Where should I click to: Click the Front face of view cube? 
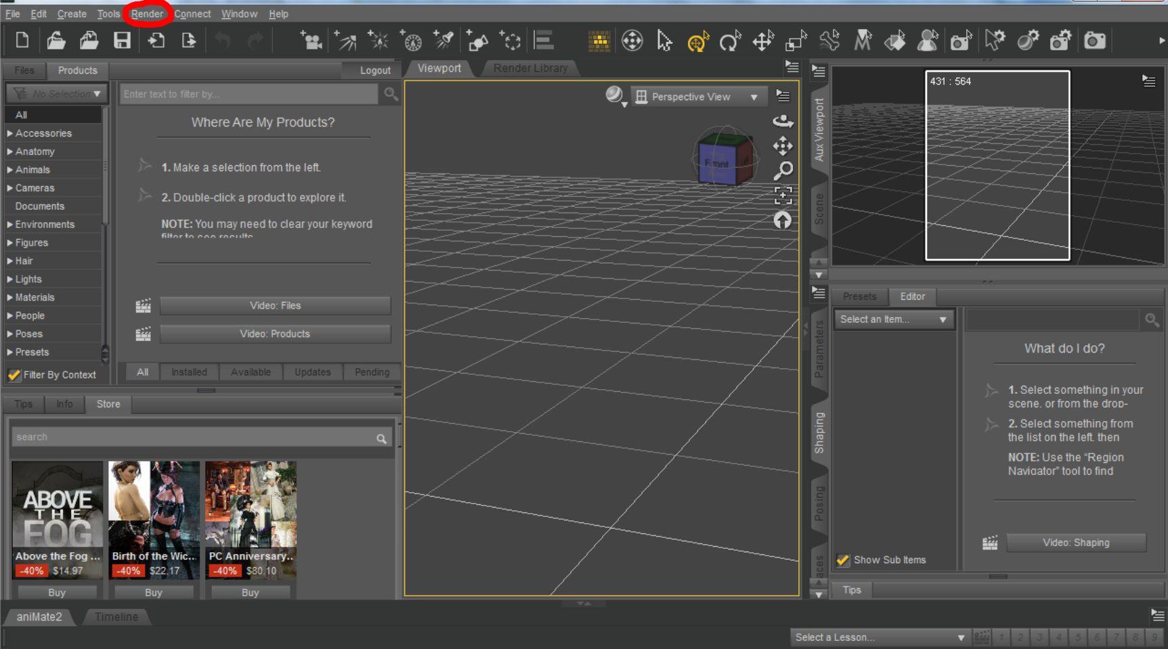click(716, 164)
